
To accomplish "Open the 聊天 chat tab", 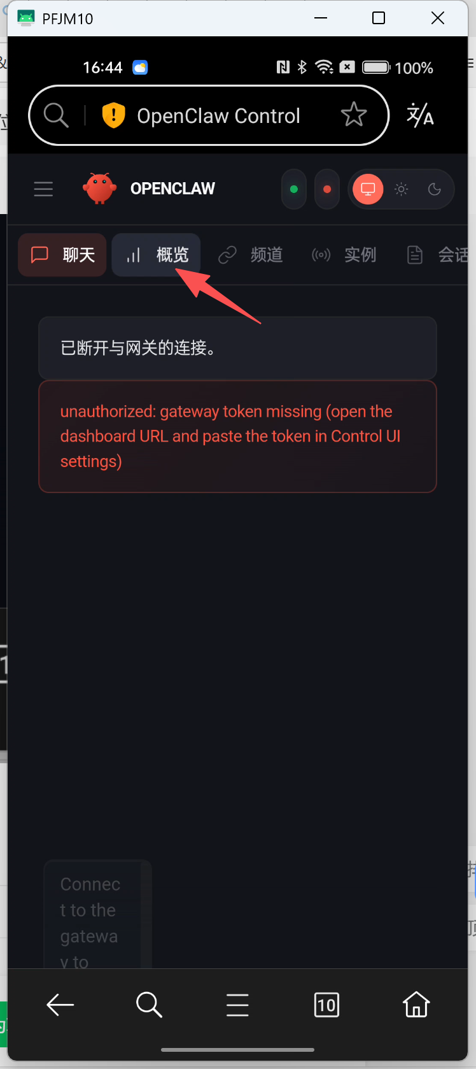I will [x=62, y=255].
